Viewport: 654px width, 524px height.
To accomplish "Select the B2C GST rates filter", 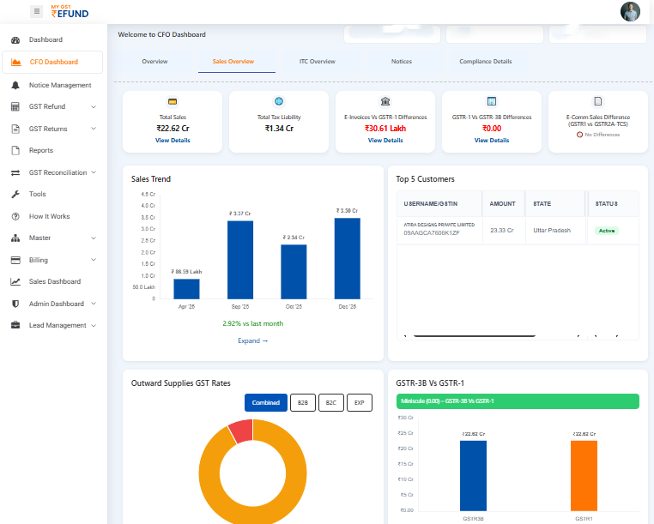I will pos(331,403).
